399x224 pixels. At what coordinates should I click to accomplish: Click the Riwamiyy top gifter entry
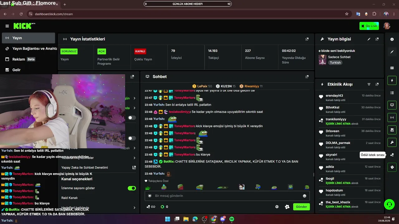[251, 86]
